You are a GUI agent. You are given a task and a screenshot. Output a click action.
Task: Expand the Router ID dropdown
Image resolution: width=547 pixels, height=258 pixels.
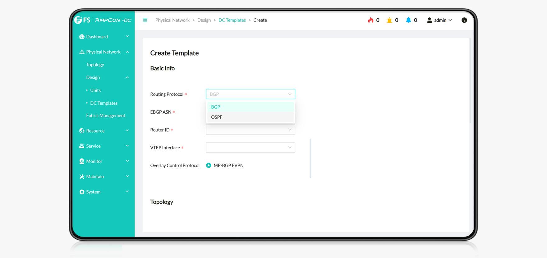point(250,130)
